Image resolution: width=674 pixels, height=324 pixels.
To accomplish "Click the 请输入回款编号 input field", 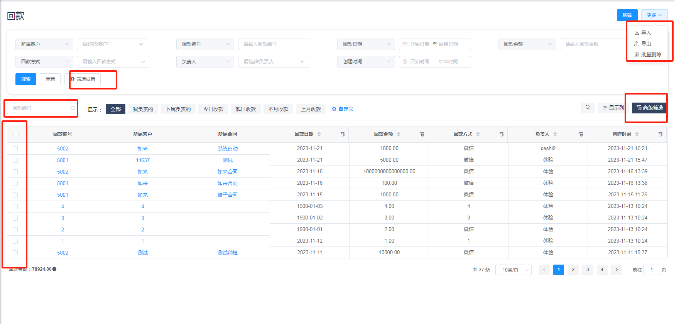I will point(274,44).
